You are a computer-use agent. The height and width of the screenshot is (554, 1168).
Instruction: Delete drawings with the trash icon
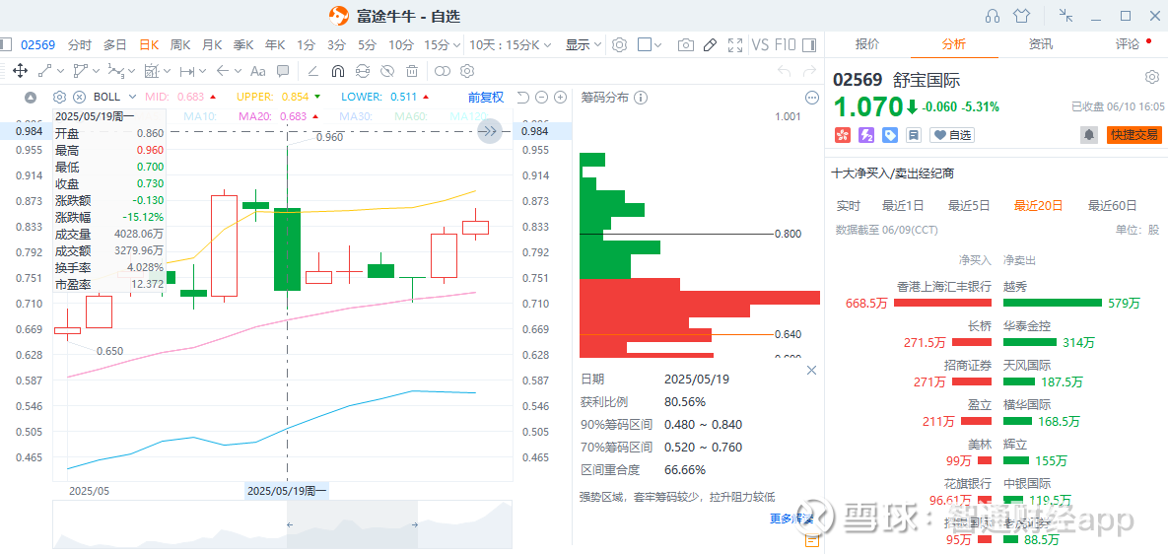click(411, 72)
